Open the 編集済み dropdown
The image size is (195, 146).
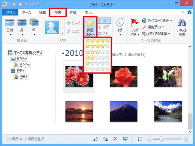[153, 27]
